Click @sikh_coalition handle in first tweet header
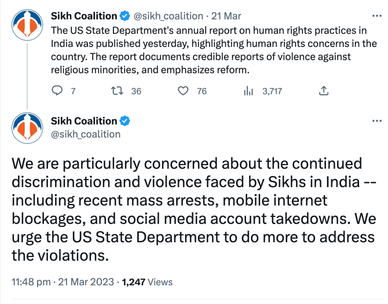 click(169, 16)
